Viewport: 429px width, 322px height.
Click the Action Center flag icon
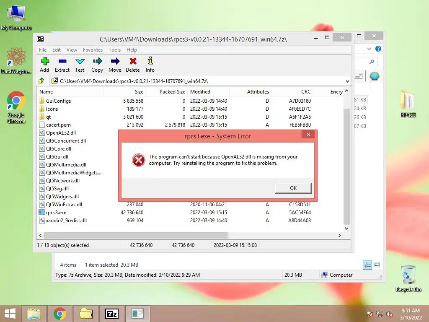(x=369, y=314)
